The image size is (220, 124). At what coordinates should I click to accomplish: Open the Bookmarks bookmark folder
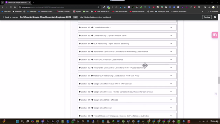tap(17, 11)
